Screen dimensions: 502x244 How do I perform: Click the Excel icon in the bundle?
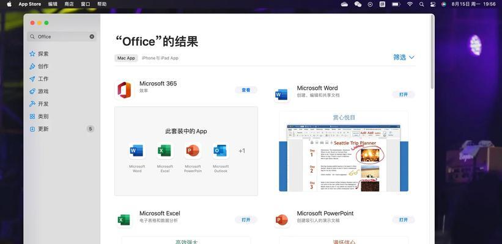(x=164, y=151)
